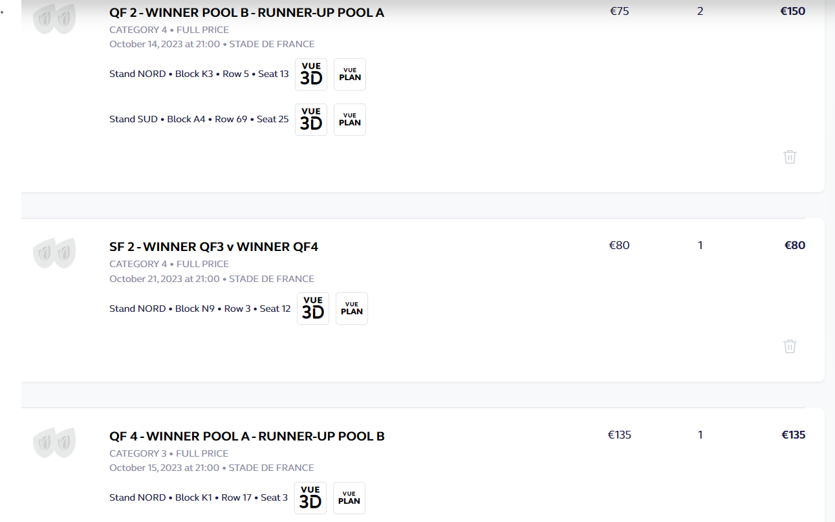Open QF 4 Winner Pool A match title
The height and width of the screenshot is (522, 835).
[x=247, y=436]
